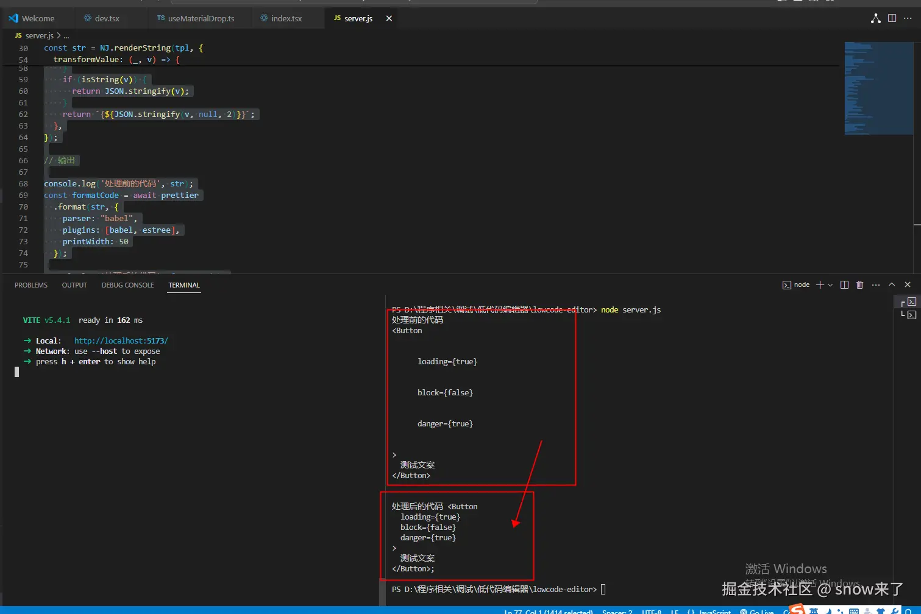Click 'VITE v5.4.1' in left terminal
Screen dimensions: 921x614
[x=46, y=320]
